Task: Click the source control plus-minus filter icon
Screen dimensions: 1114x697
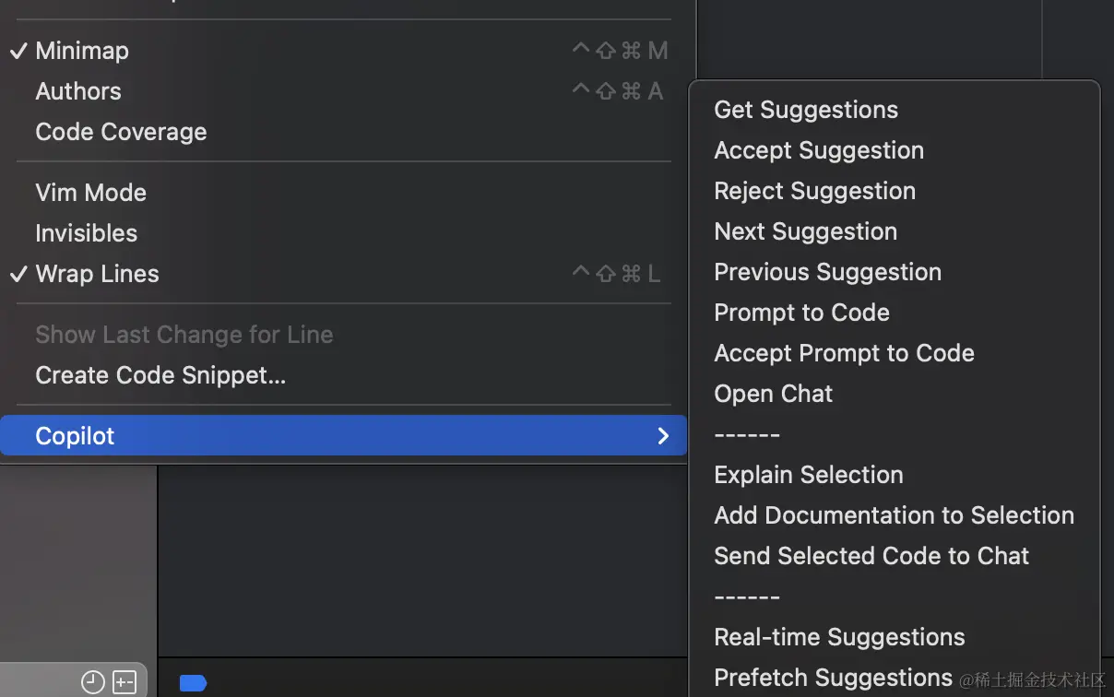Action: [124, 682]
